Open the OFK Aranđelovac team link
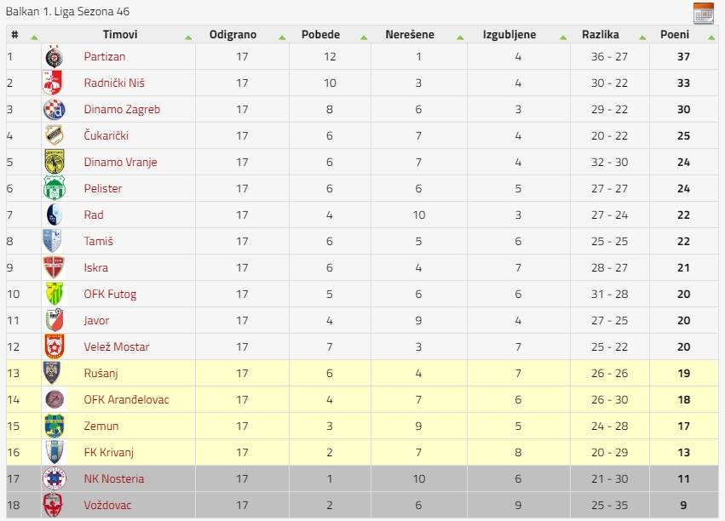 coord(126,399)
